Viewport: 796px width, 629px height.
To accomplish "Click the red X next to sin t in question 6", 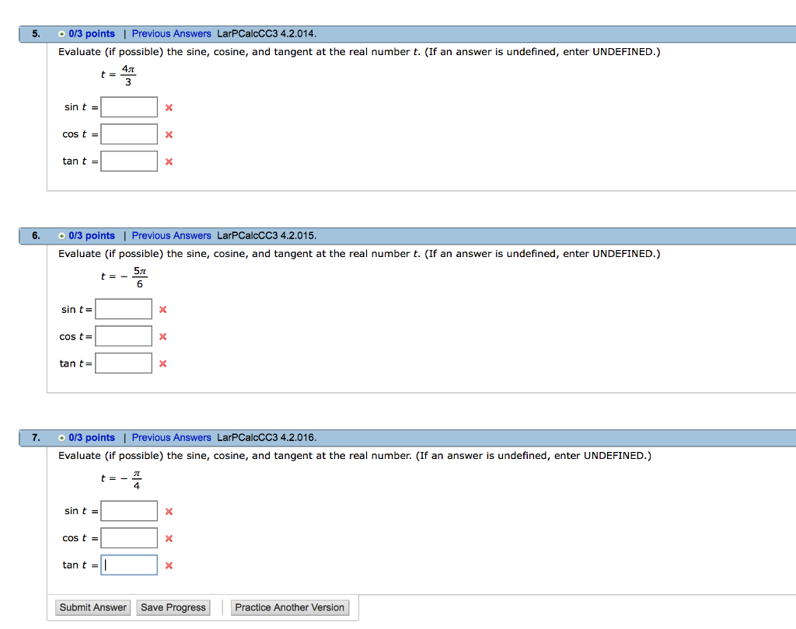I will [162, 309].
